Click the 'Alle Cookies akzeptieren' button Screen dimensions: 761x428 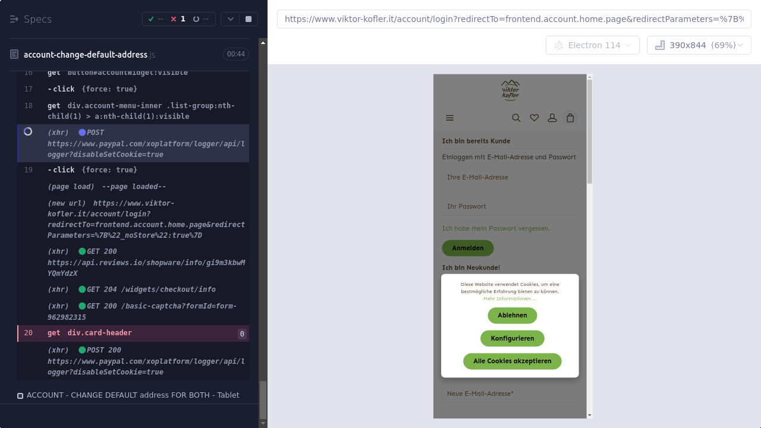point(512,361)
